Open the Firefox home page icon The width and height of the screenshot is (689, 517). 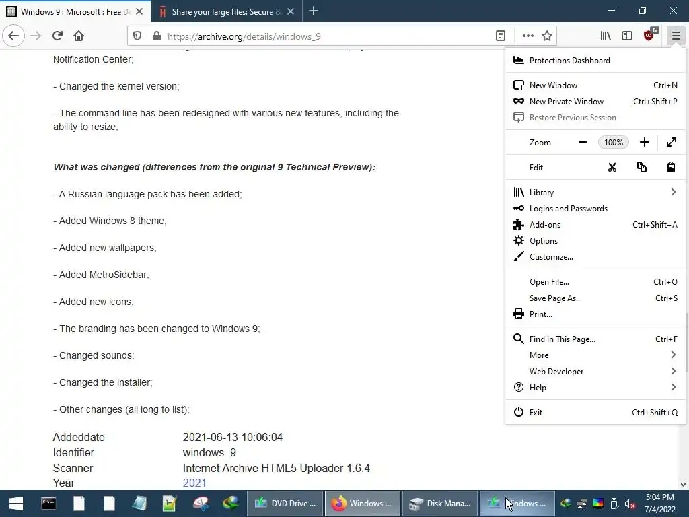79,36
